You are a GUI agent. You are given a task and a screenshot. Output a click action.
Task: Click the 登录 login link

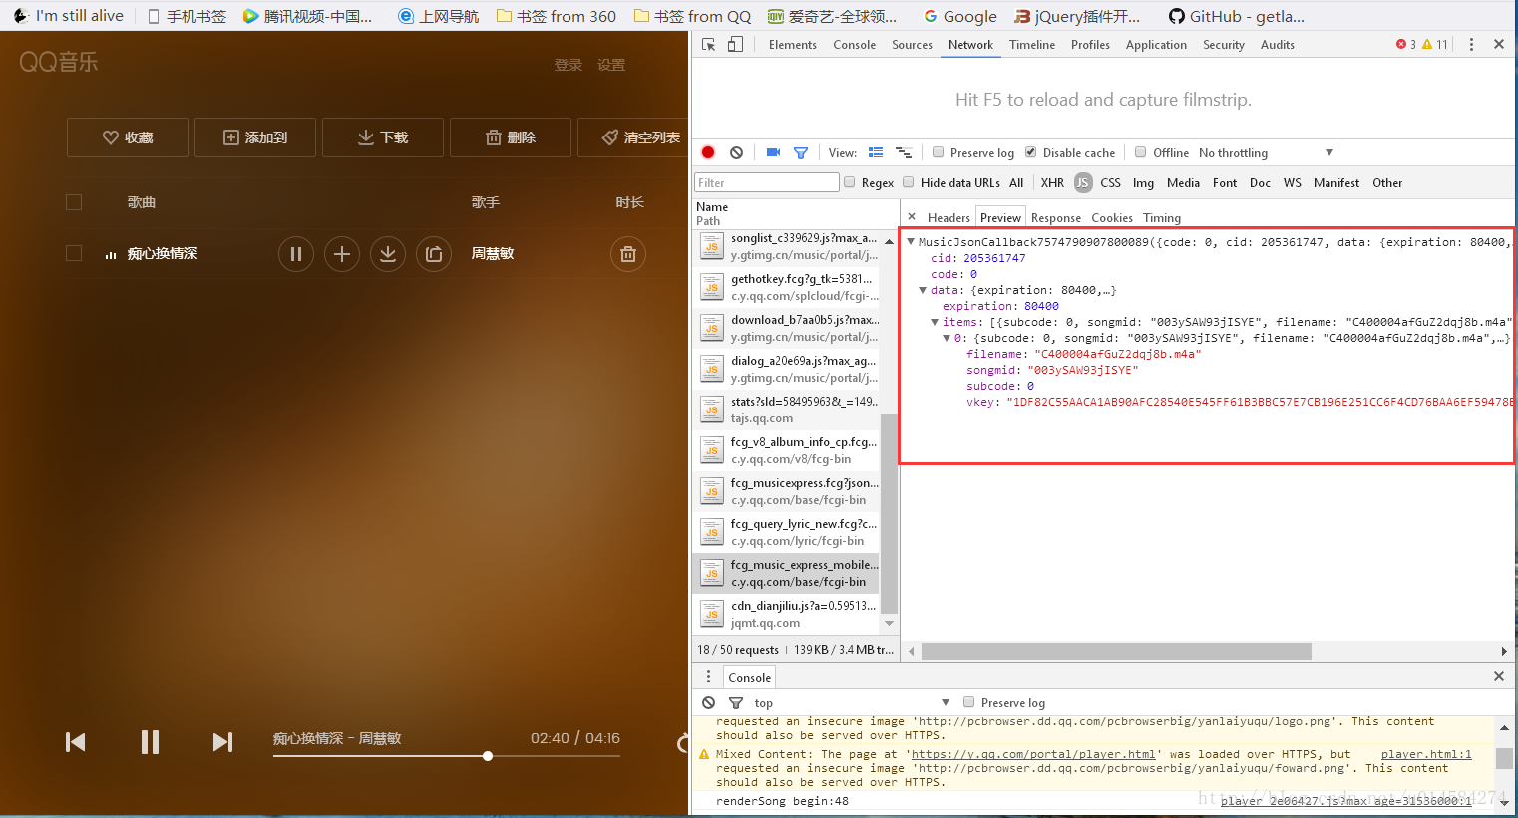pos(569,65)
